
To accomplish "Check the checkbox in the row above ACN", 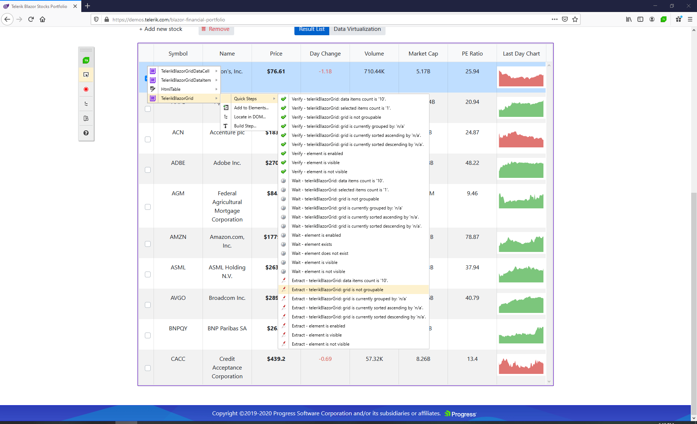I will [148, 109].
